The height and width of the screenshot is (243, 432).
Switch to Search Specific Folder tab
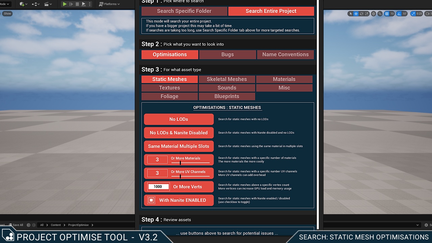pos(184,11)
